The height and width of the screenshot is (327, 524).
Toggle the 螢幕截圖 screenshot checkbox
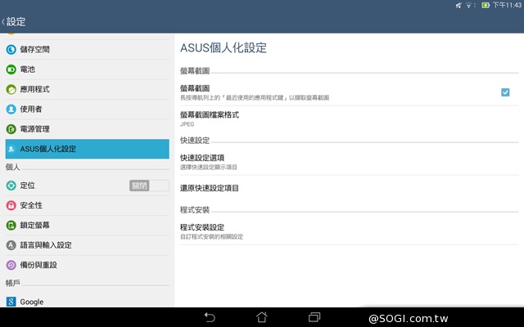505,92
